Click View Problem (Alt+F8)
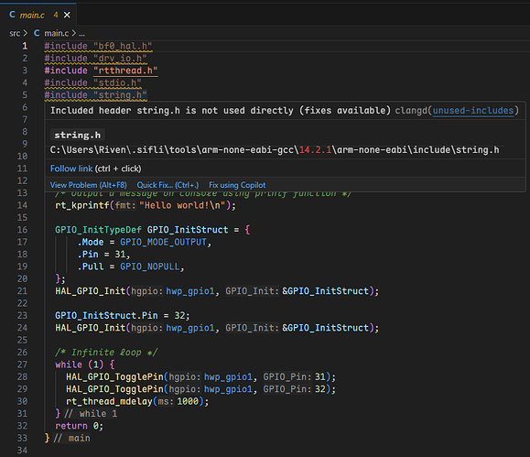This screenshot has height=457, width=530. tap(88, 185)
